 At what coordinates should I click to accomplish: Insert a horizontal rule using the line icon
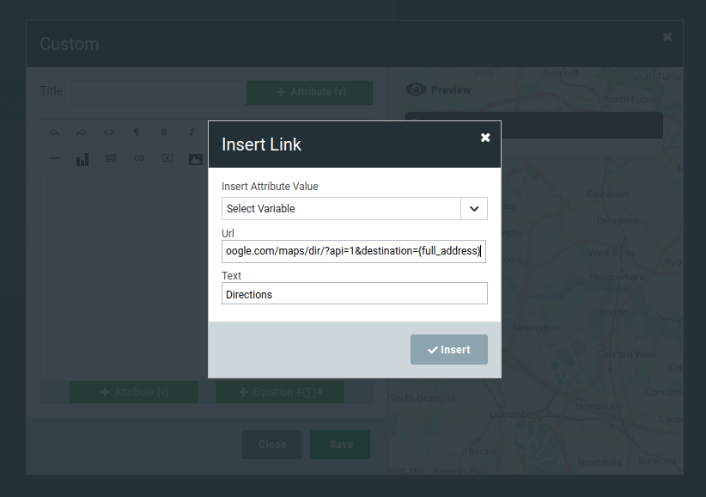pos(52,158)
